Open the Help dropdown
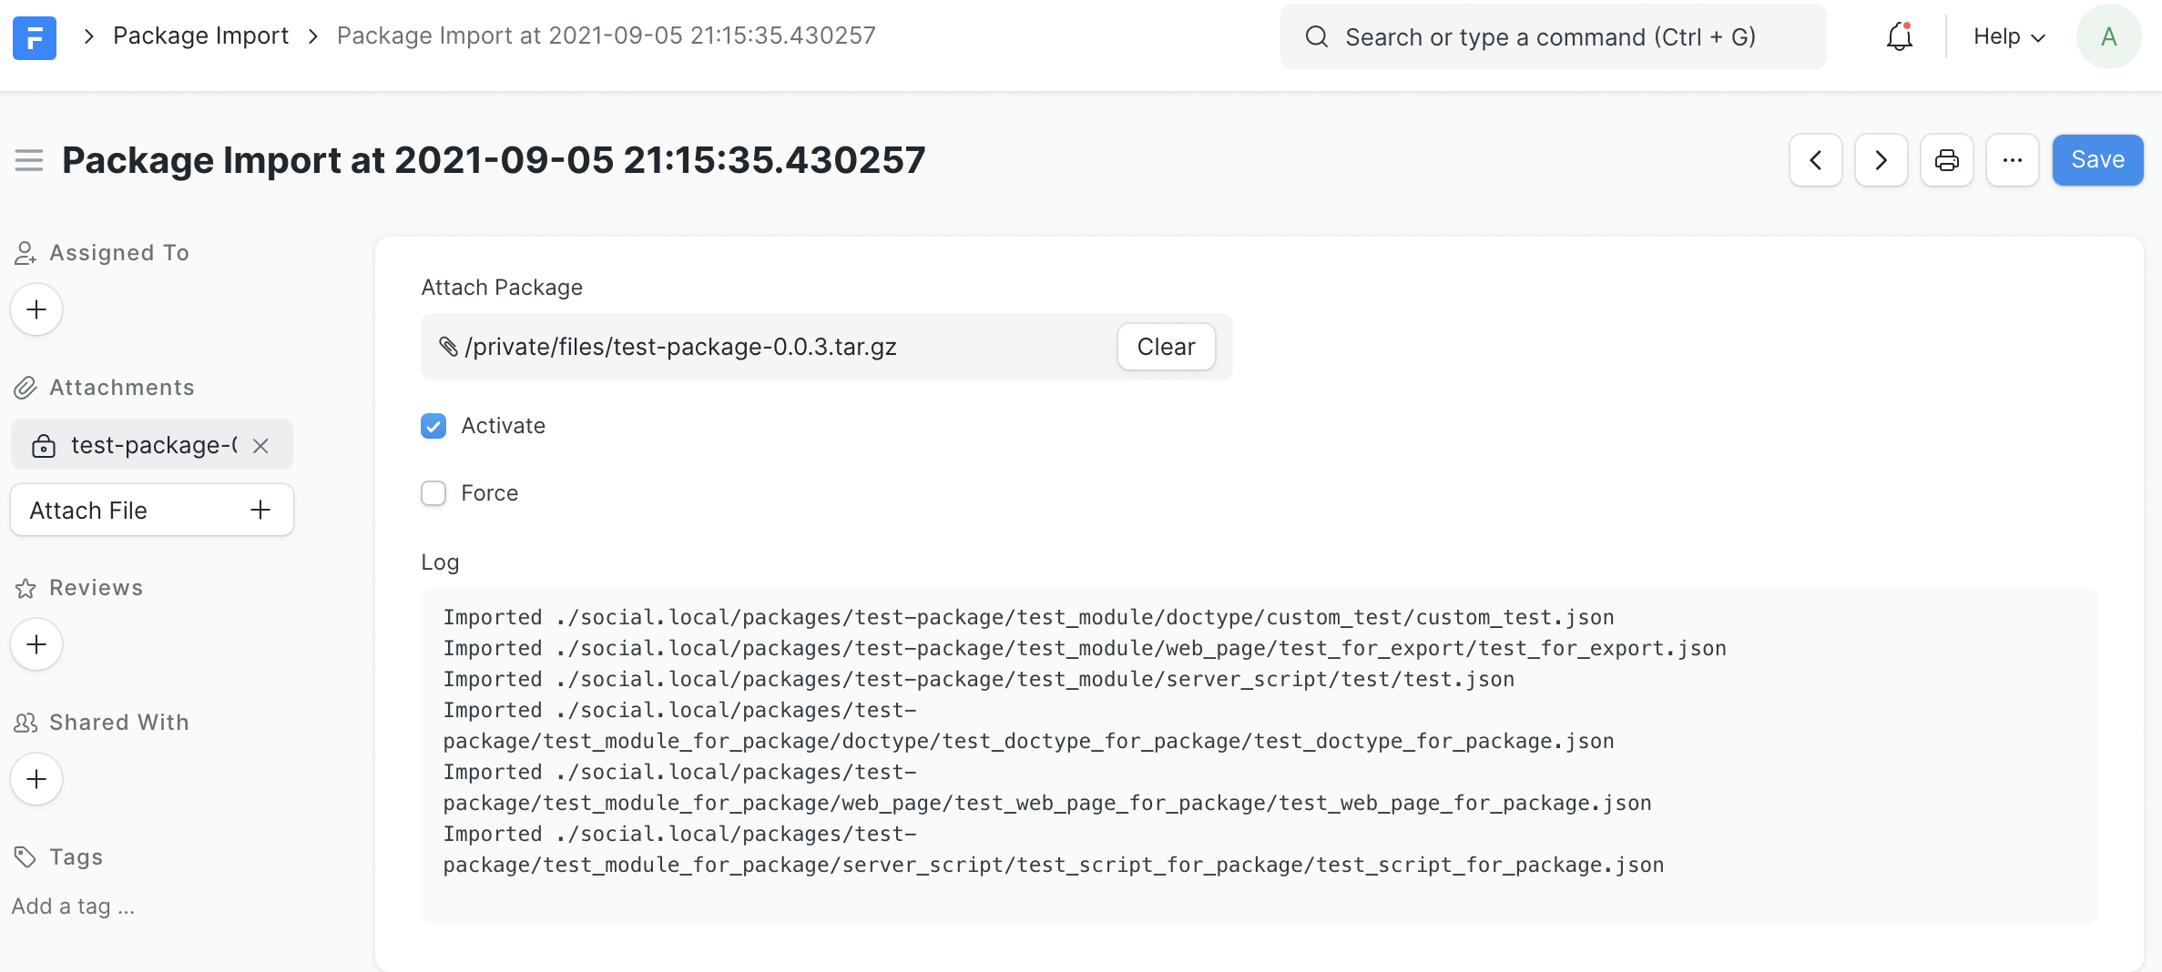 pos(2006,36)
